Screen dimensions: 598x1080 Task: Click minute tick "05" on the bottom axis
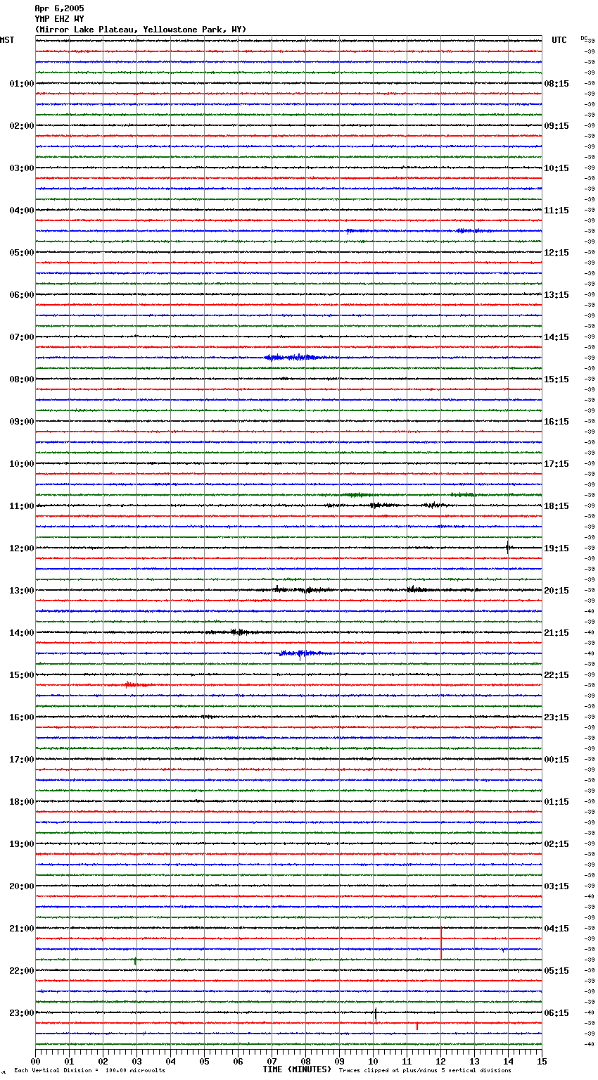point(204,1061)
